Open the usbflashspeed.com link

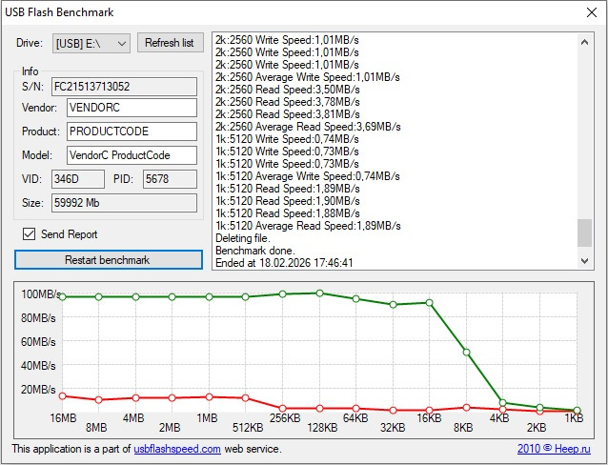177,449
